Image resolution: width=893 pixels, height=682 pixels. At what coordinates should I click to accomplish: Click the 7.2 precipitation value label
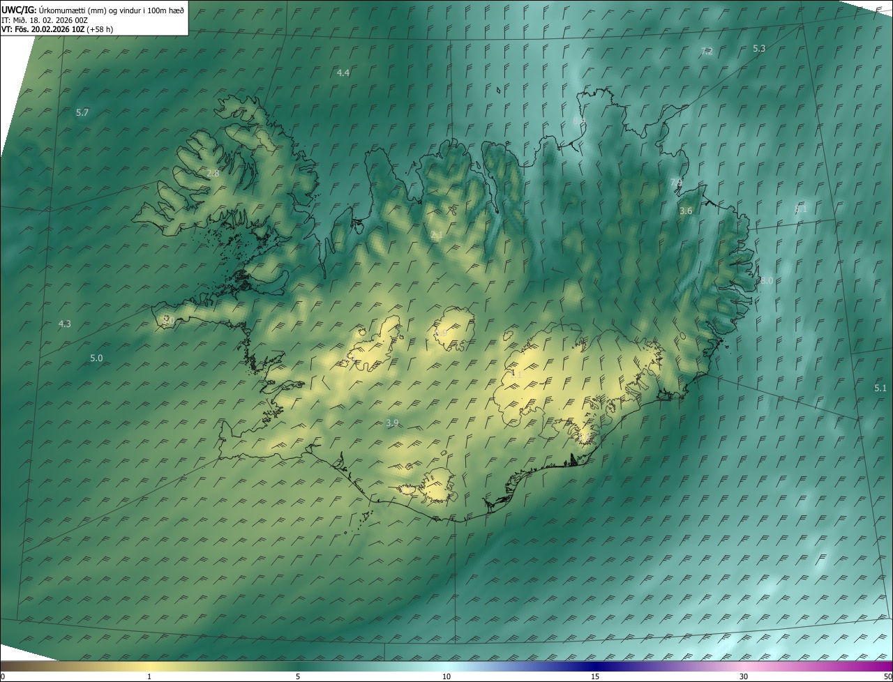pyautogui.click(x=707, y=52)
